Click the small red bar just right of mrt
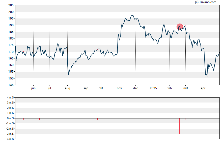Screen dimensions: 224x143 pyautogui.click(x=185, y=119)
